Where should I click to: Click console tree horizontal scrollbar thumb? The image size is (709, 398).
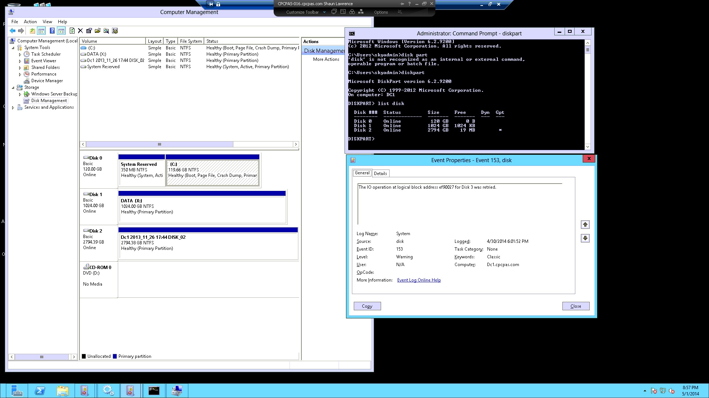pyautogui.click(x=42, y=357)
